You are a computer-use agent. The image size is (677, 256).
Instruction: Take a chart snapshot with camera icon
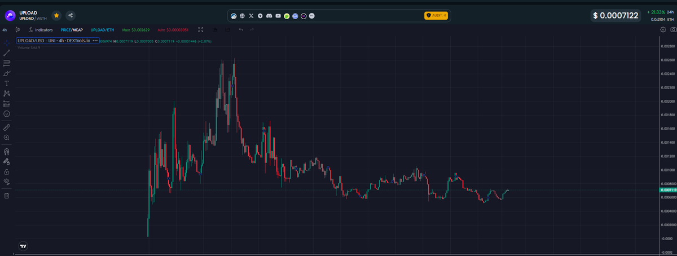tap(672, 29)
